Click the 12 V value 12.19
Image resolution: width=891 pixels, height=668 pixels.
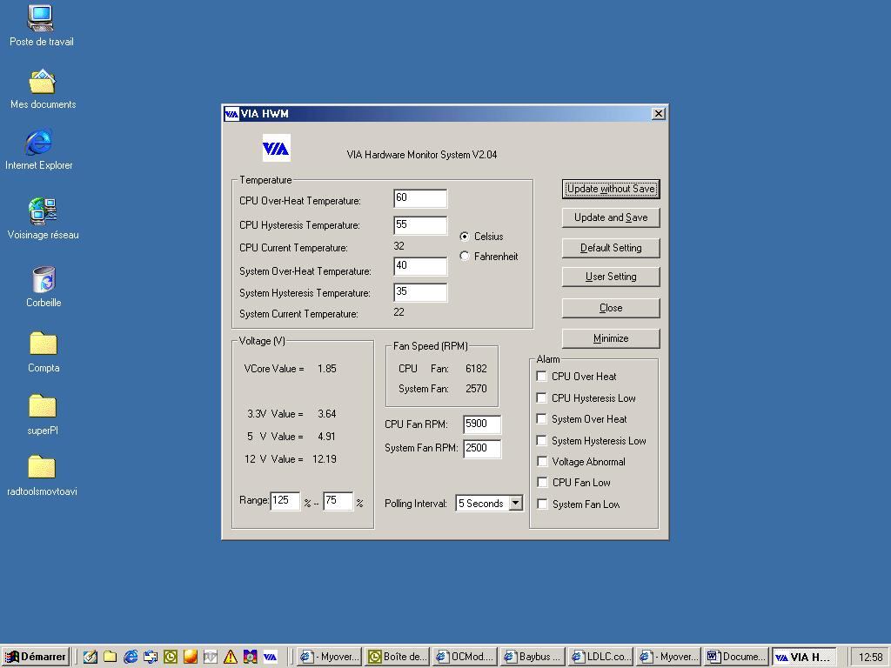click(x=325, y=459)
